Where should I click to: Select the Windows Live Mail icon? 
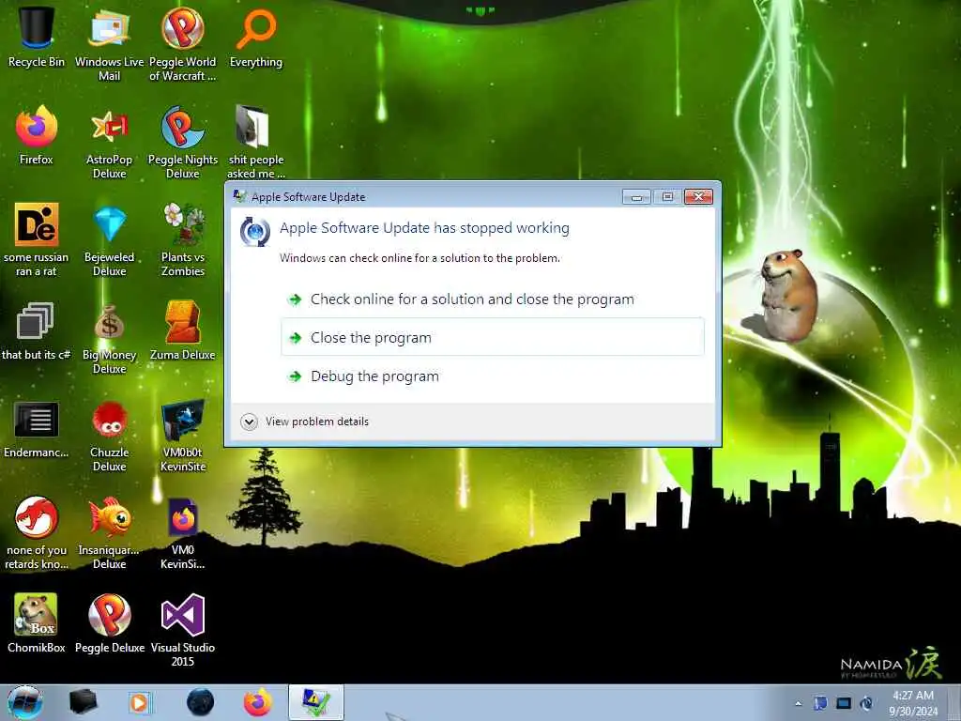coord(109,43)
